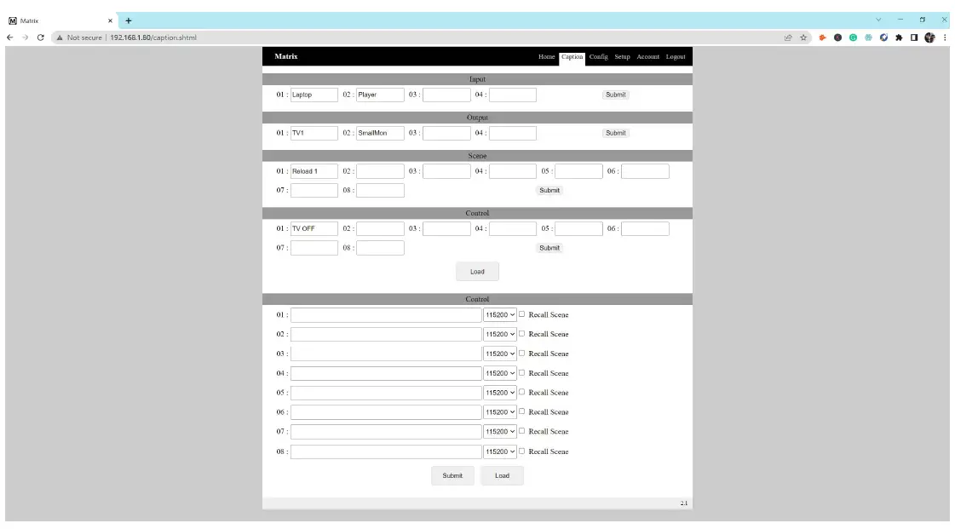Open baud rate dropdown for control 07
Screen dimensions: 955x529
click(500, 432)
